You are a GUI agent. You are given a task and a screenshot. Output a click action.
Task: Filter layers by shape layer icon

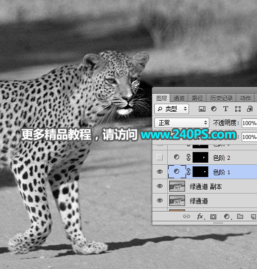click(238, 109)
